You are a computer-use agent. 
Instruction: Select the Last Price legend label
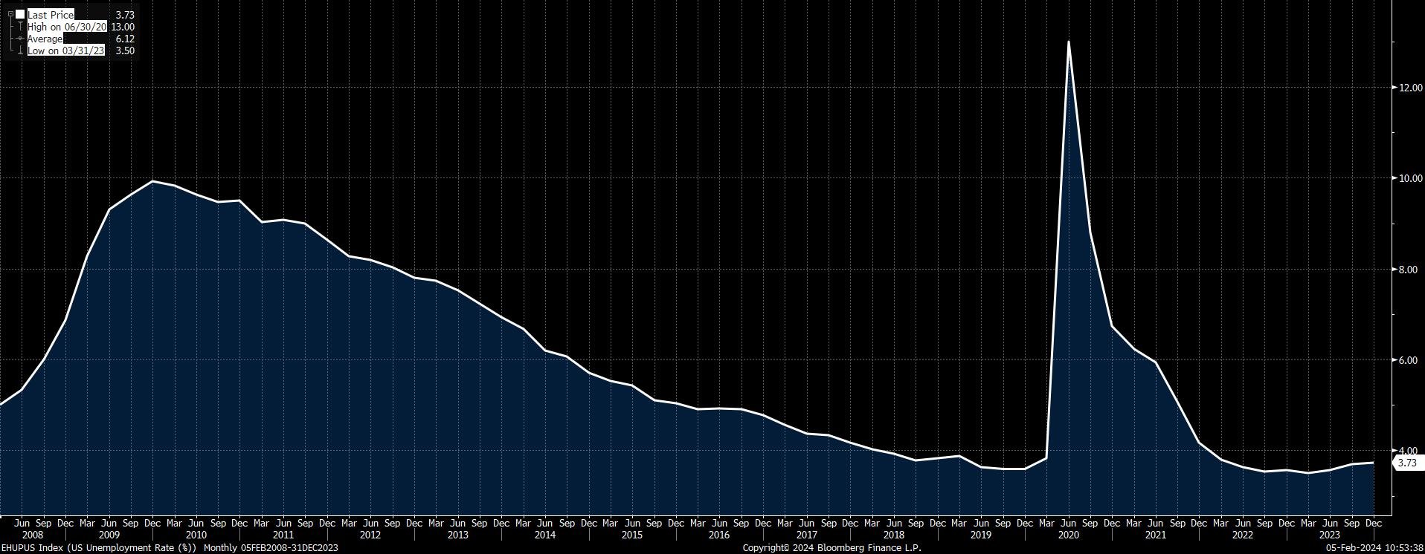click(x=51, y=14)
